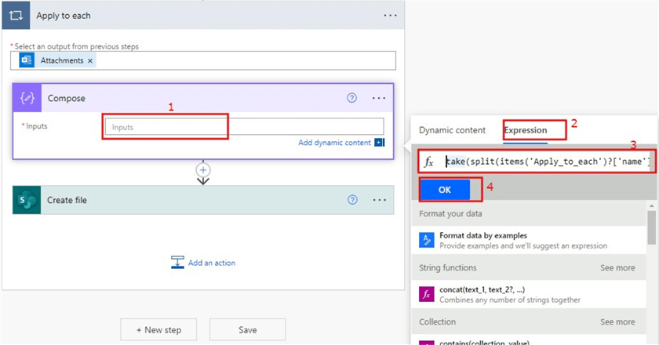Image resolution: width=659 pixels, height=345 pixels.
Task: Click the Select an output from previous steps field
Action: point(203,60)
